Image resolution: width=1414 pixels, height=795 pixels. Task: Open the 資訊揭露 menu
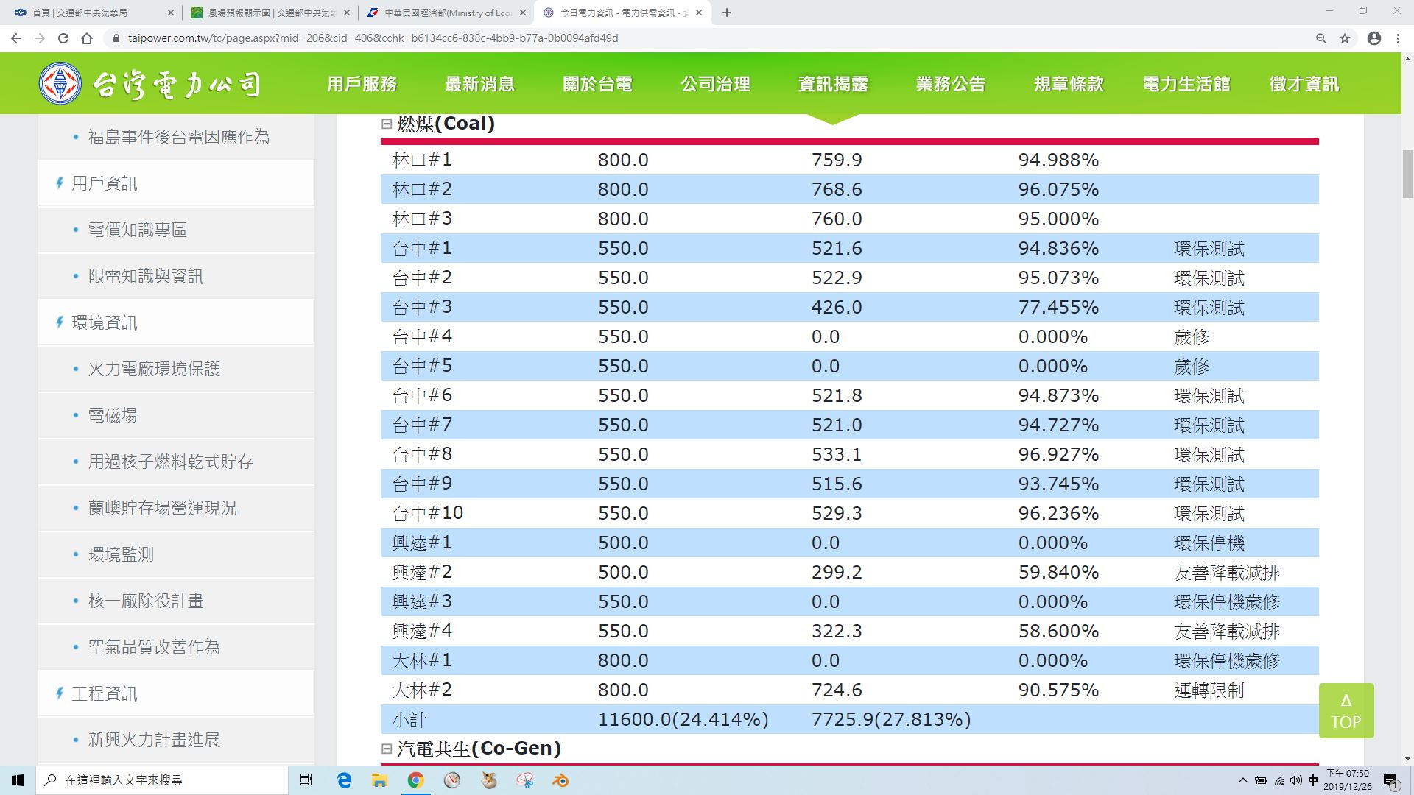tap(833, 84)
